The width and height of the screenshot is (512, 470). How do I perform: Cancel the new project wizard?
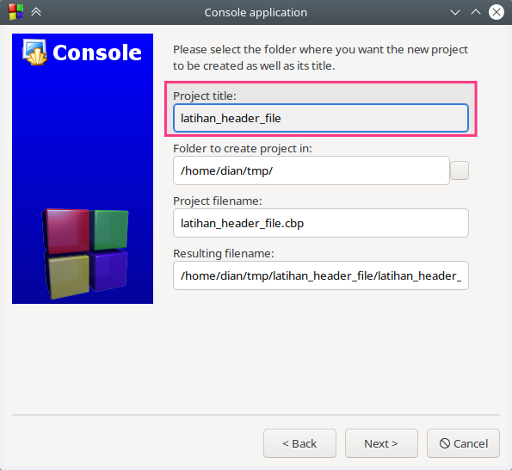coord(463,443)
